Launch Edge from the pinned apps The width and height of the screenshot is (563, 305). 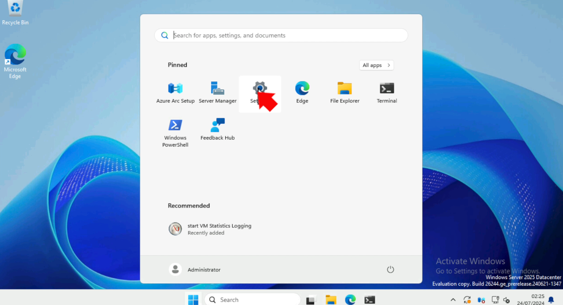(x=302, y=92)
